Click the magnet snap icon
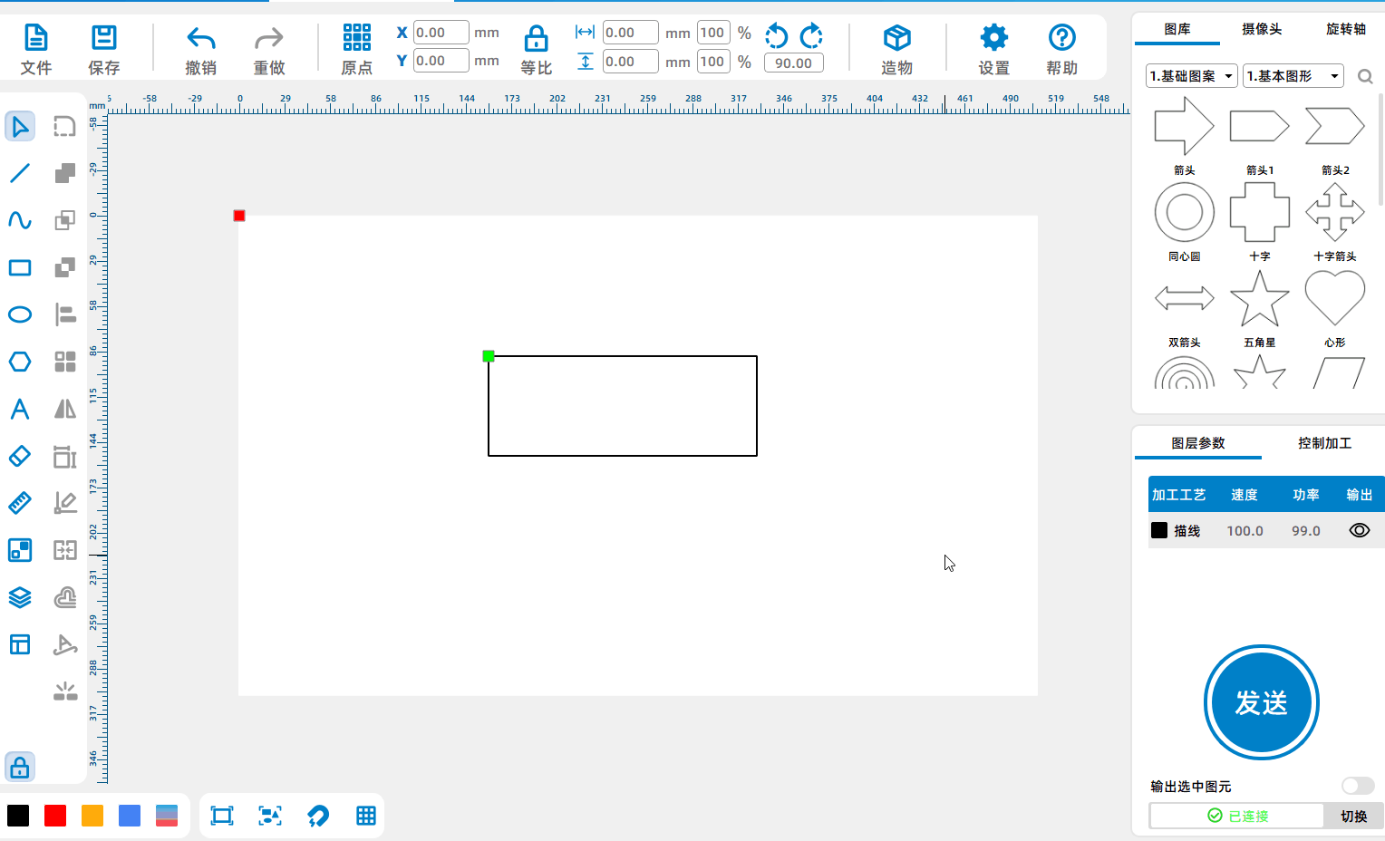This screenshot has height=841, width=1385. 318,816
